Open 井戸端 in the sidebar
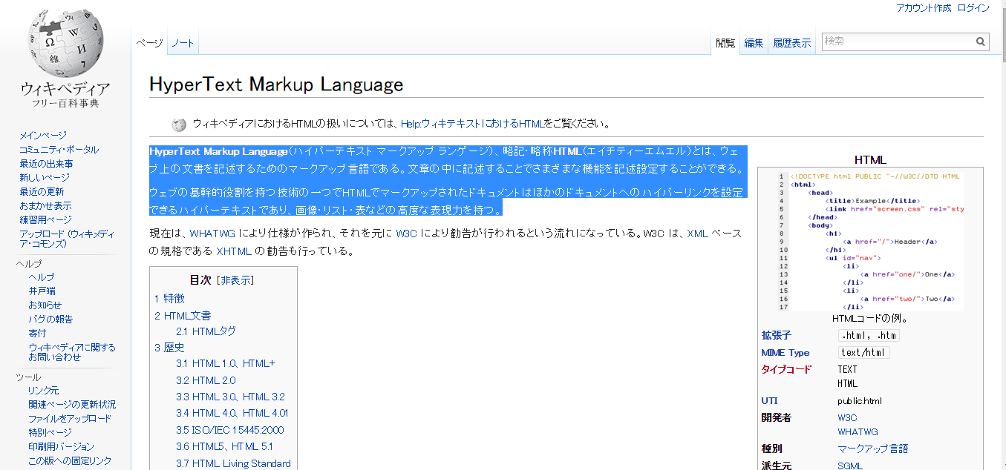The image size is (1006, 470). 42,291
